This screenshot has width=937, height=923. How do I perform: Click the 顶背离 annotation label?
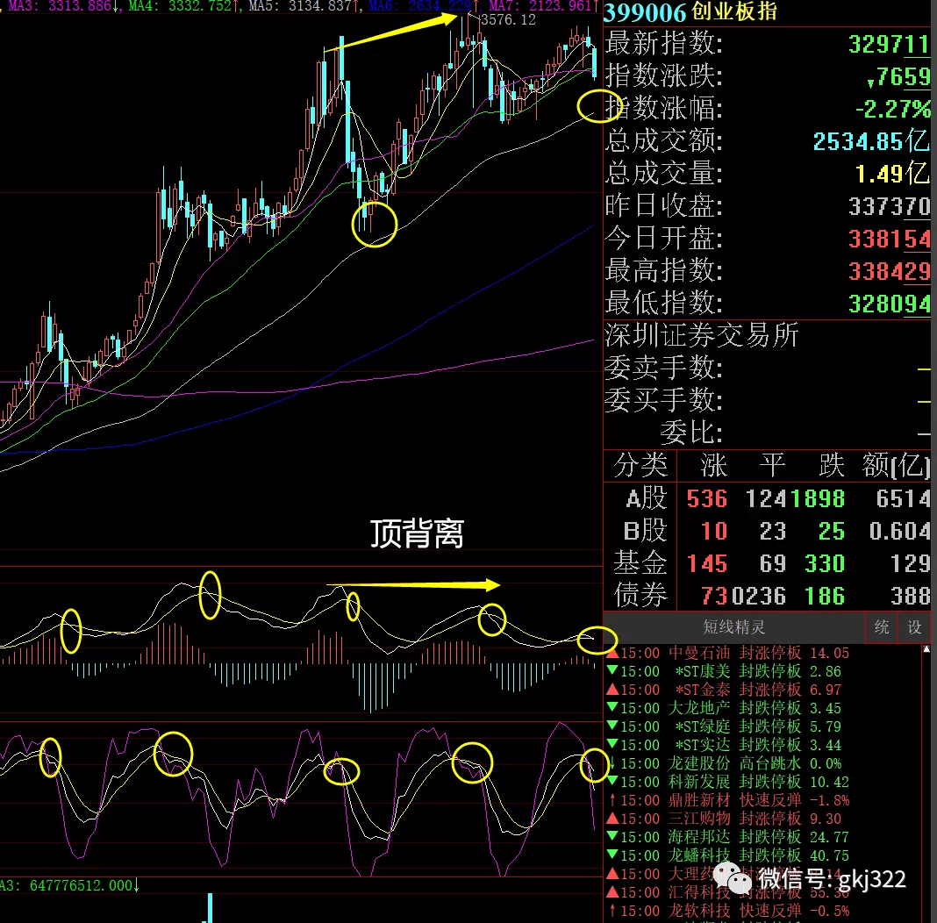pyautogui.click(x=416, y=533)
